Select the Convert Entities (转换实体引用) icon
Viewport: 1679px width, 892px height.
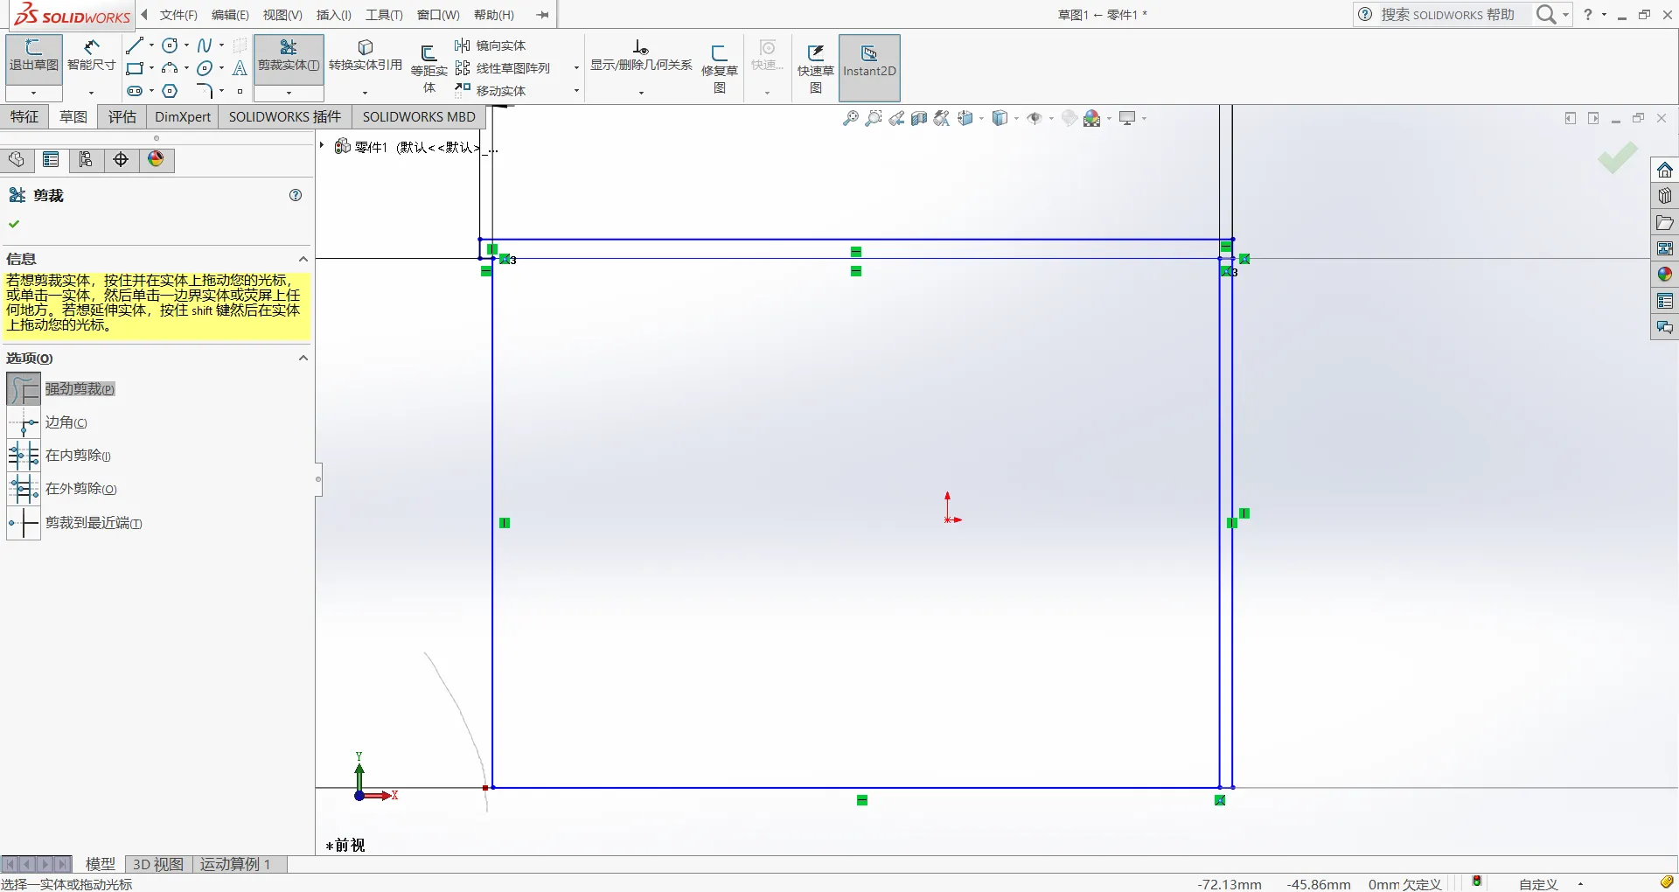(366, 56)
